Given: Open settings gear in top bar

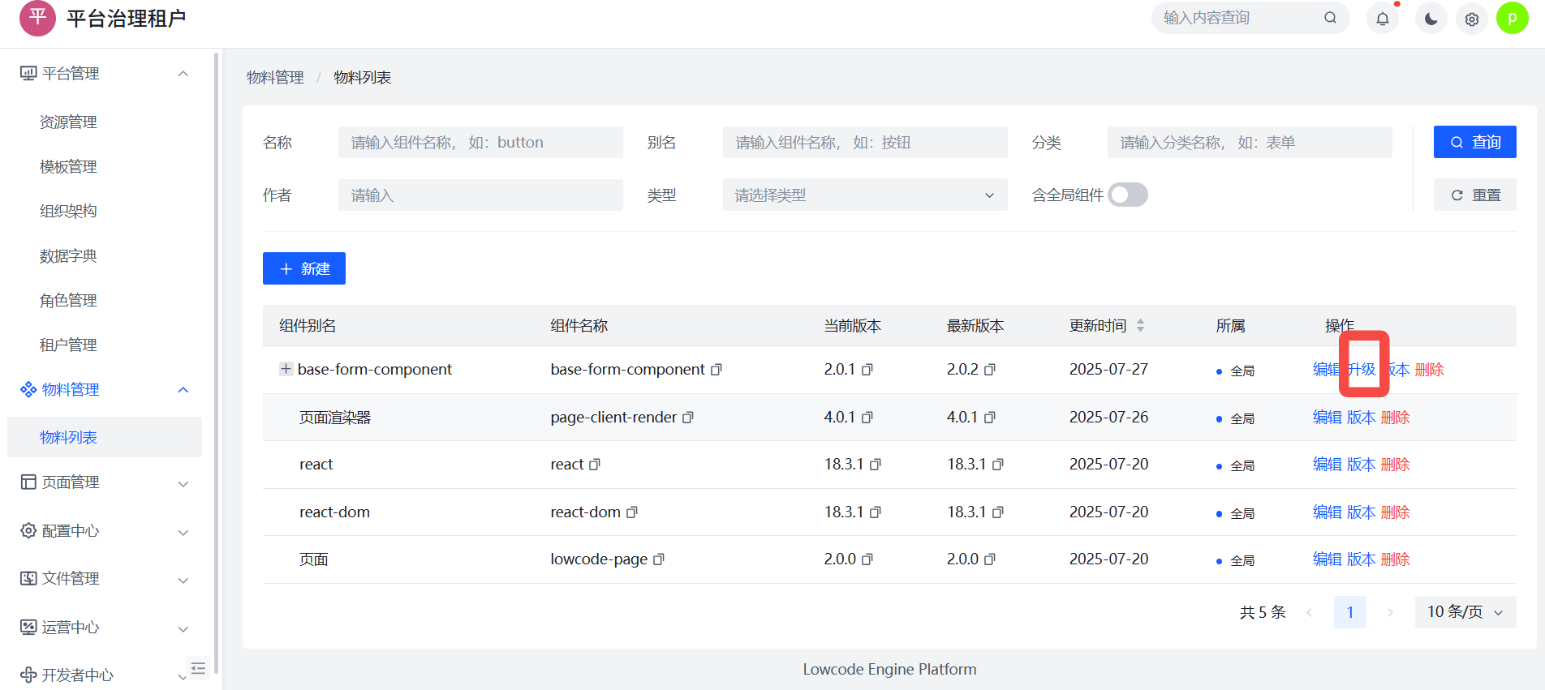Looking at the screenshot, I should tap(1472, 19).
